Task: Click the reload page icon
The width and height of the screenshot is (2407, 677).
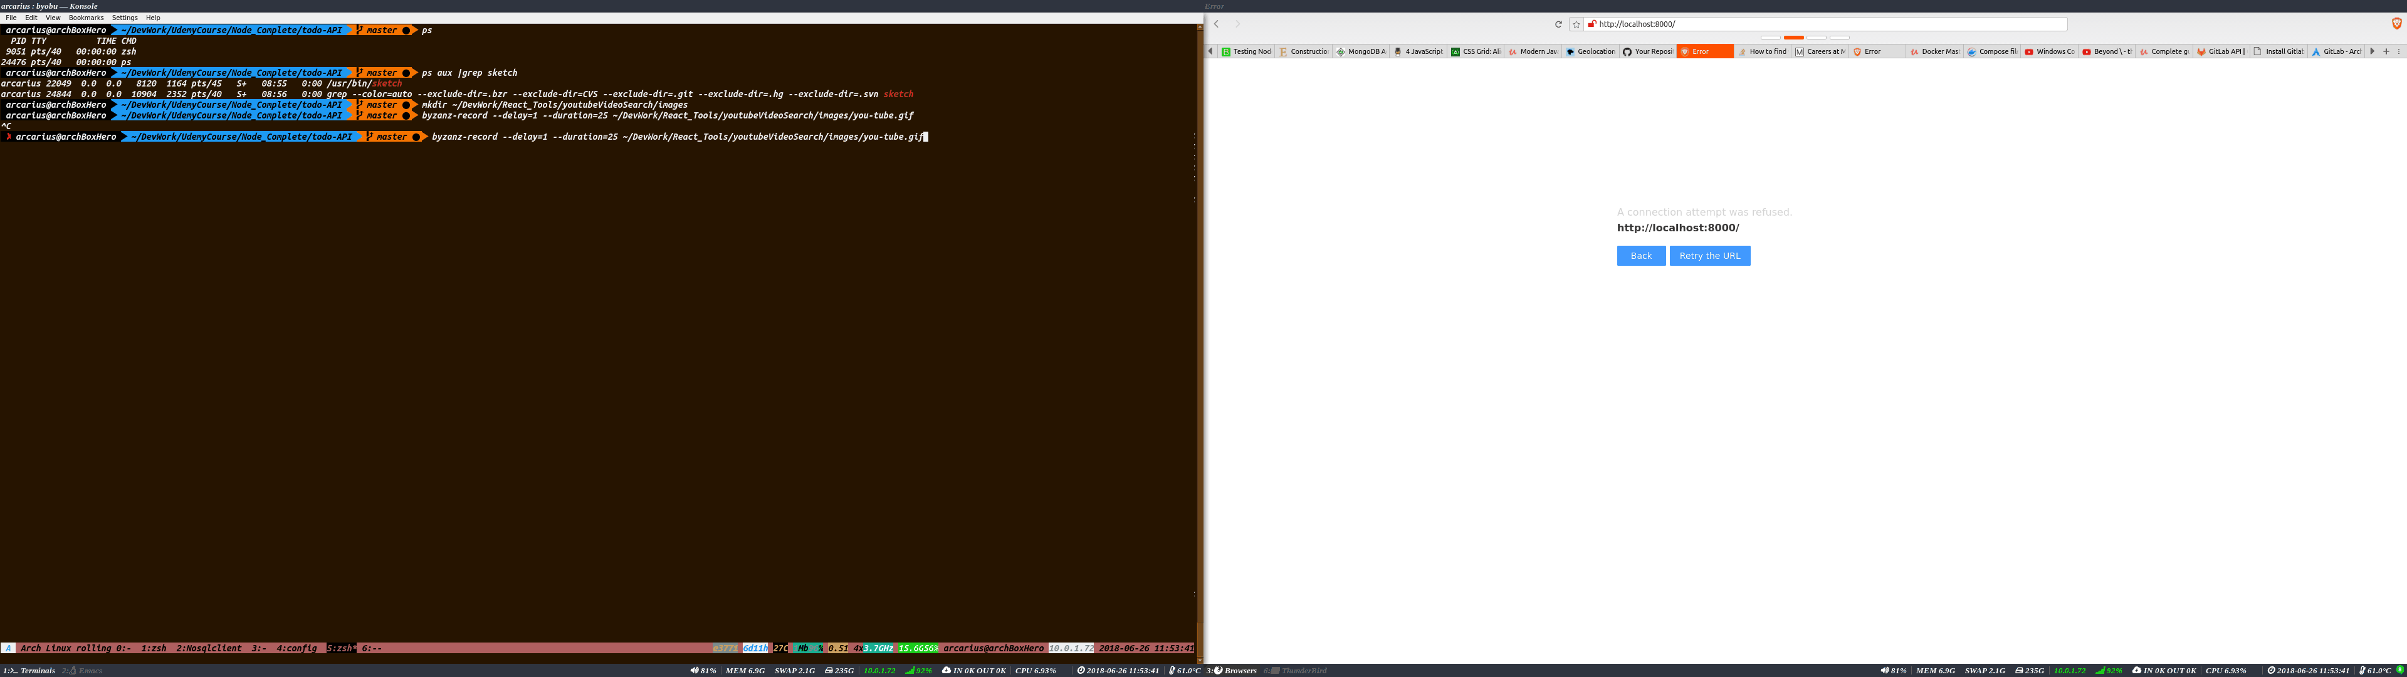Action: click(1558, 24)
